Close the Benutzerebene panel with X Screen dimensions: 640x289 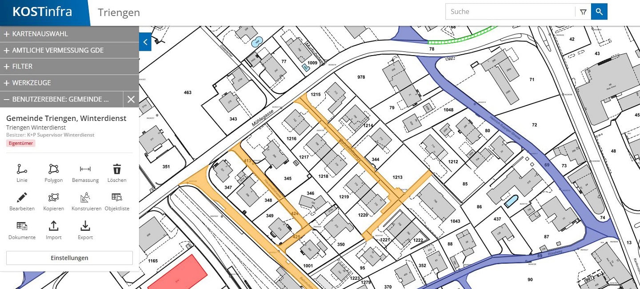click(x=131, y=99)
